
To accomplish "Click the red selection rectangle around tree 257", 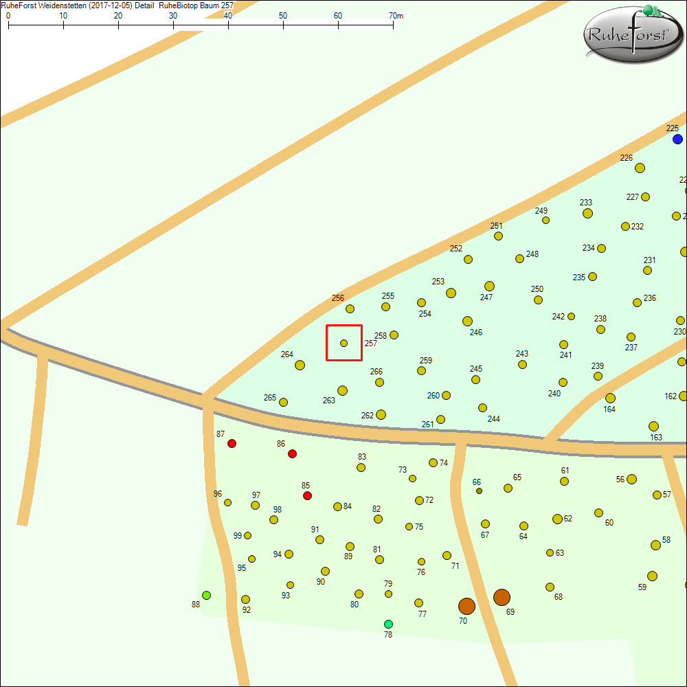I will [x=344, y=324].
